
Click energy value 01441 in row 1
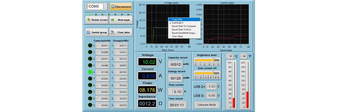pos(121,52)
